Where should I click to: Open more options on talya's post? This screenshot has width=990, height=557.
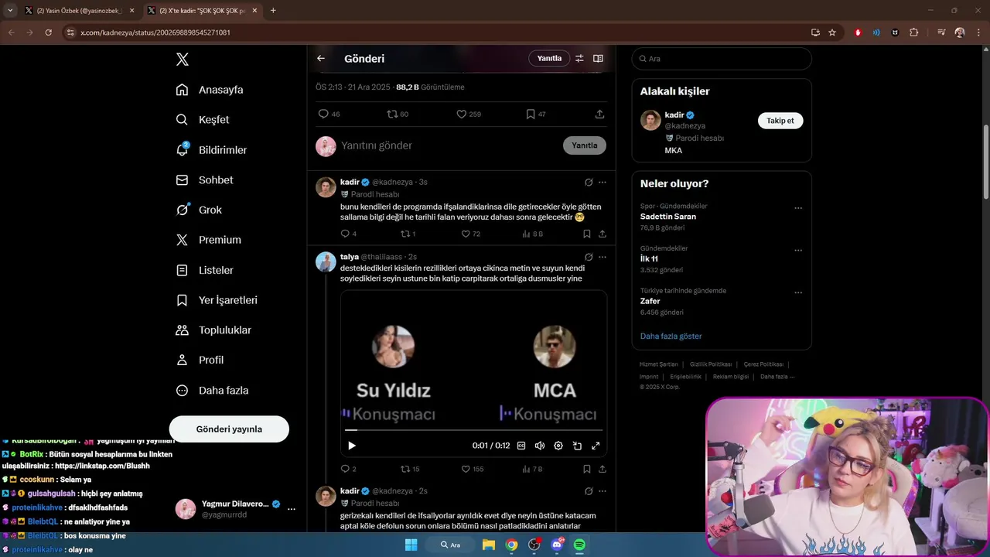point(603,257)
